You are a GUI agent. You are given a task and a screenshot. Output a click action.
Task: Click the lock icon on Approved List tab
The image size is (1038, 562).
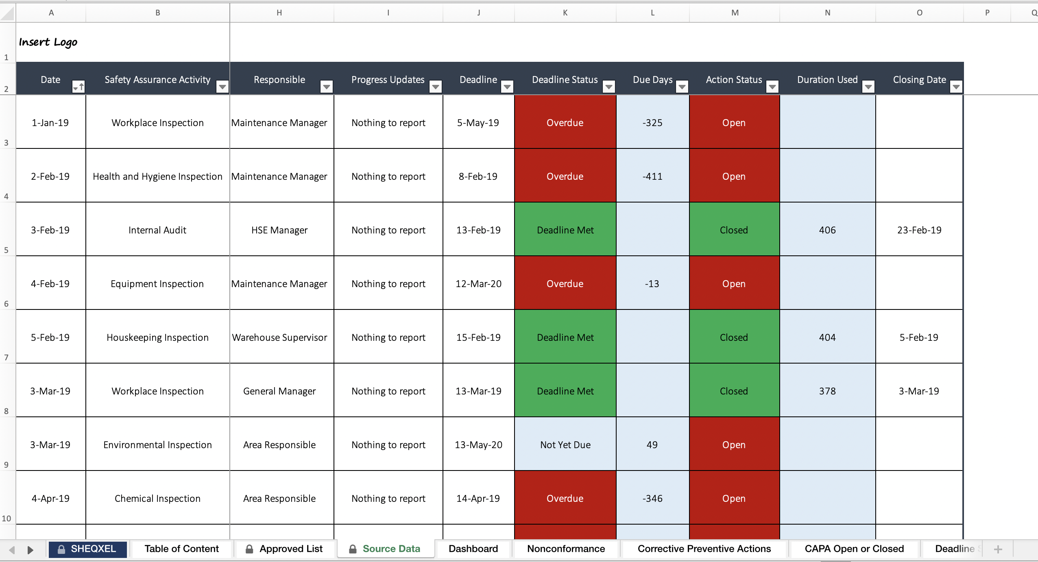tap(250, 549)
